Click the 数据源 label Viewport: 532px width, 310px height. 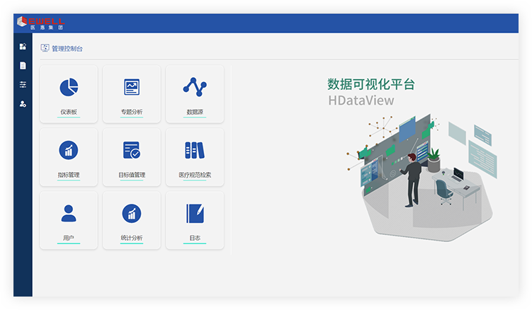195,112
